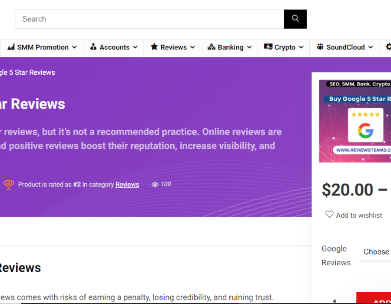Click the SoundCloud menu icon
Image resolution: width=391 pixels, height=304 pixels.
(320, 47)
